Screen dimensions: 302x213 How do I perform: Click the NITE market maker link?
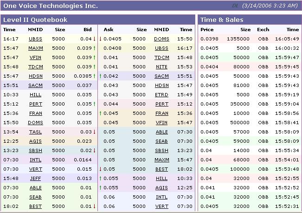pyautogui.click(x=161, y=67)
